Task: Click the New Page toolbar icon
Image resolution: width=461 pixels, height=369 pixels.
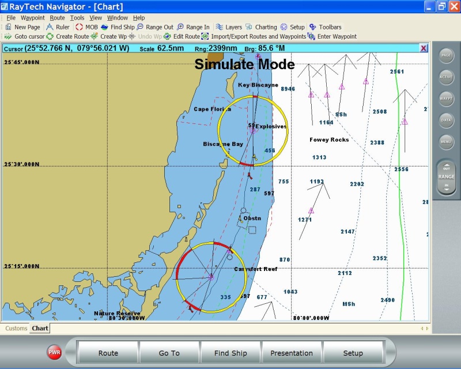Action: click(9, 27)
